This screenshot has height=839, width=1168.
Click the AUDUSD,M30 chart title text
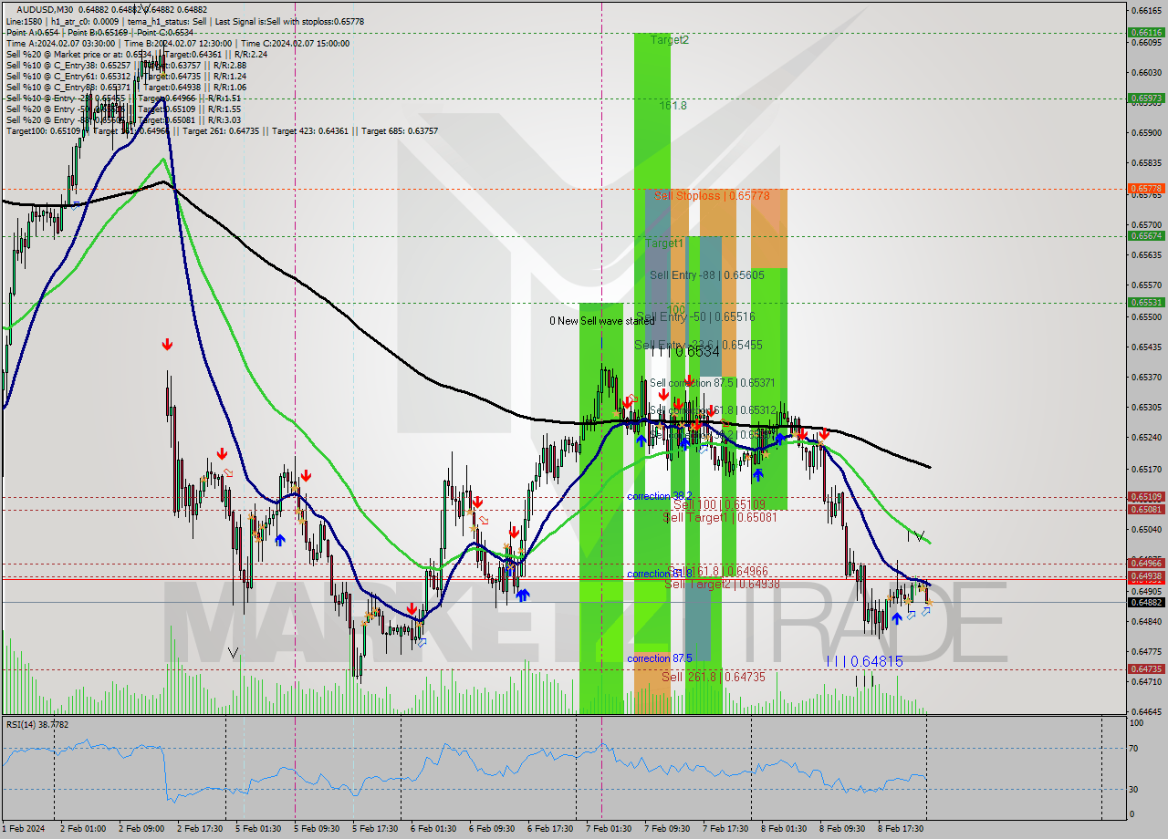(45, 9)
